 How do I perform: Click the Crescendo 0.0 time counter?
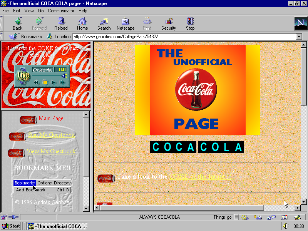pos(61,70)
